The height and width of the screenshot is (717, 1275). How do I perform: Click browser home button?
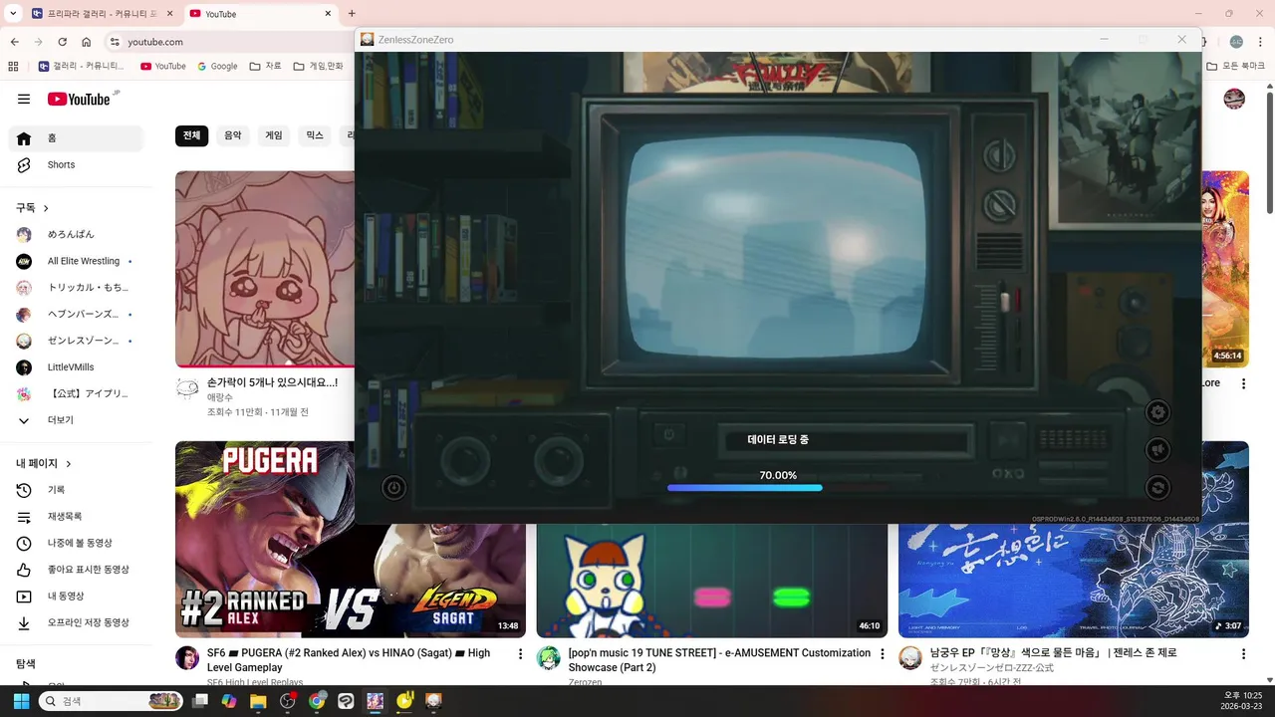[x=87, y=42]
